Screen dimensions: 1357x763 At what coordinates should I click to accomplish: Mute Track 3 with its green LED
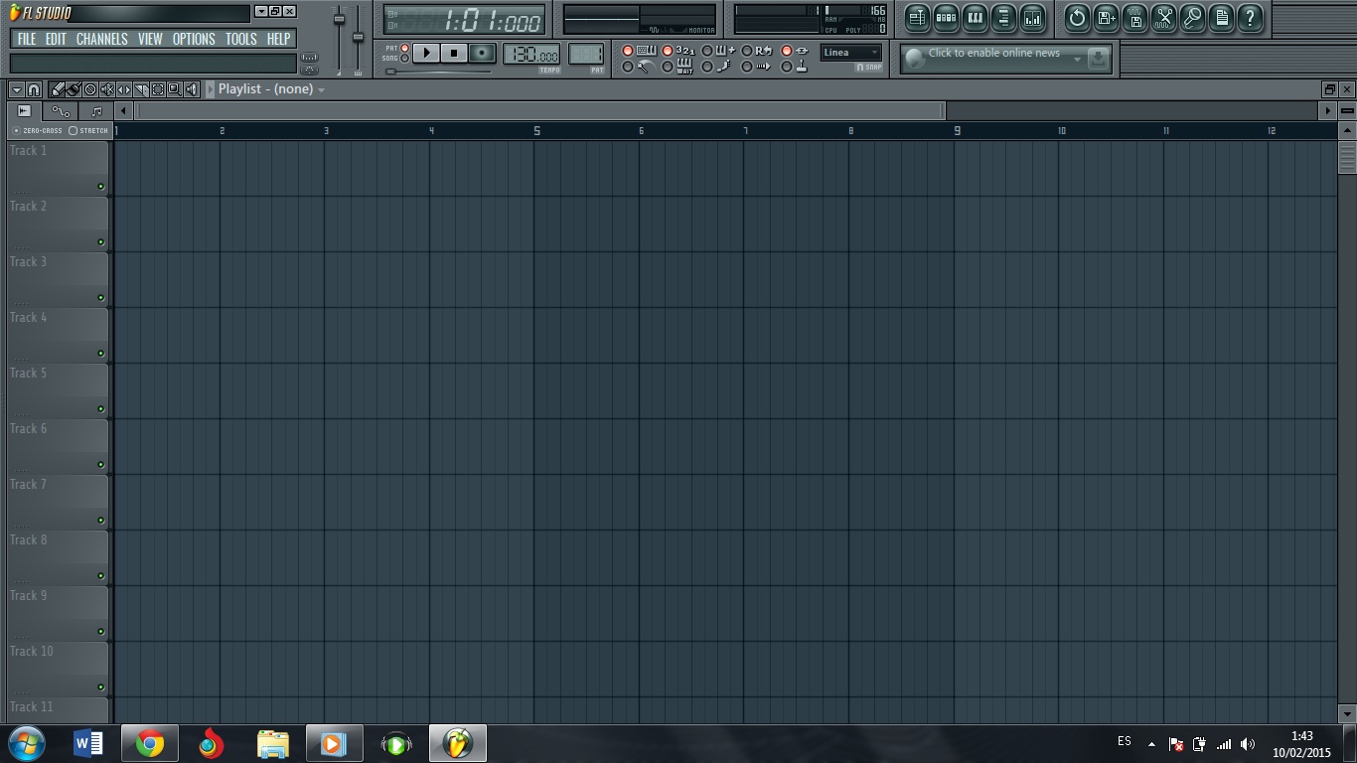pyautogui.click(x=100, y=296)
